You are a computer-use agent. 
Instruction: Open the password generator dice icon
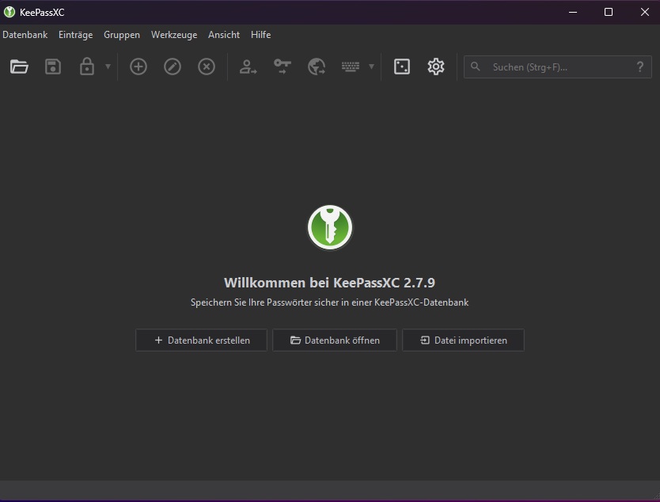click(401, 67)
